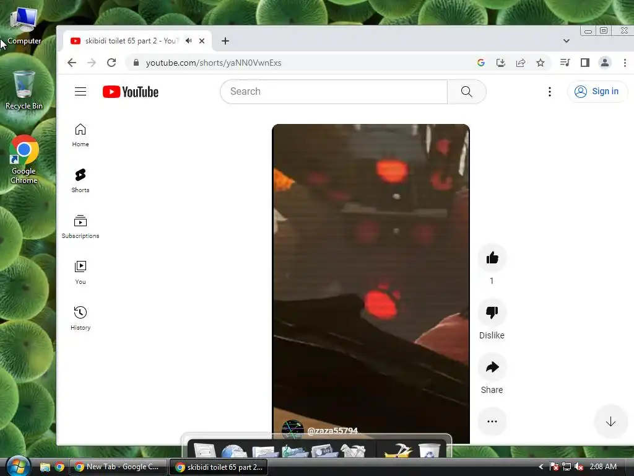Click the 2:08 AM clock

(x=603, y=467)
